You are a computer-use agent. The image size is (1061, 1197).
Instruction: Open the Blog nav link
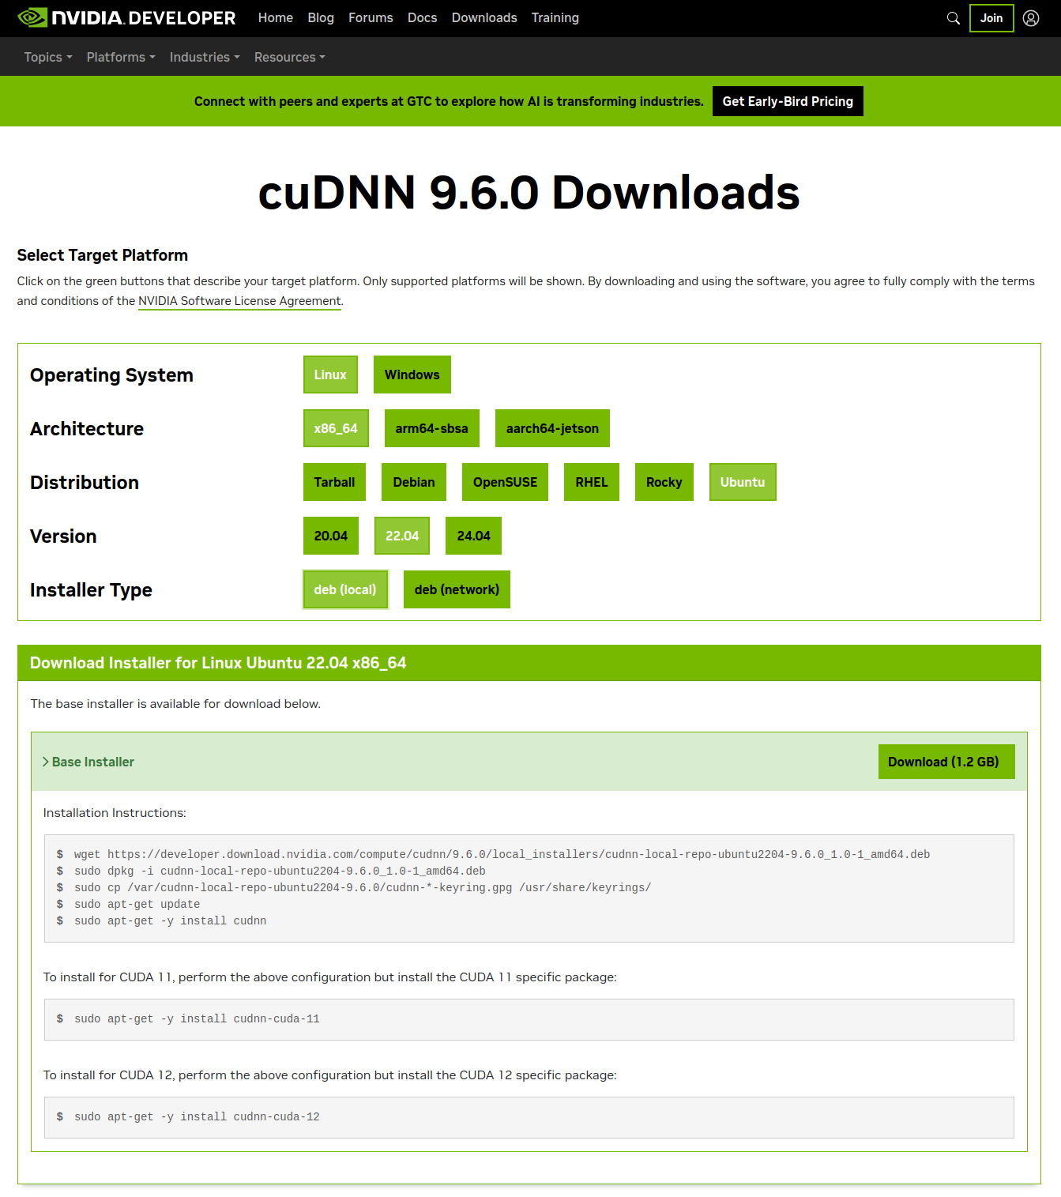pos(321,17)
